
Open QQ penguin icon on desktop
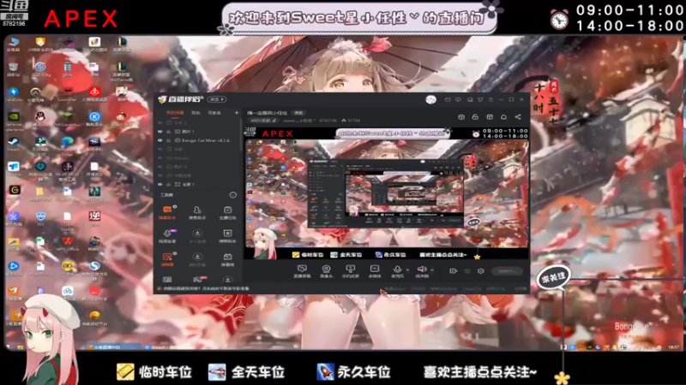click(x=40, y=118)
